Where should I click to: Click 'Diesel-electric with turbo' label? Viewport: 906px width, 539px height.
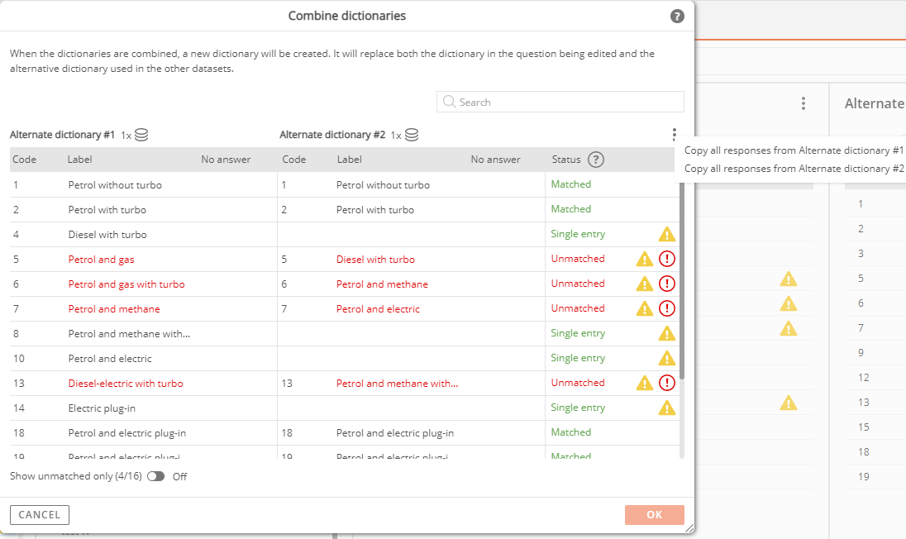126,384
